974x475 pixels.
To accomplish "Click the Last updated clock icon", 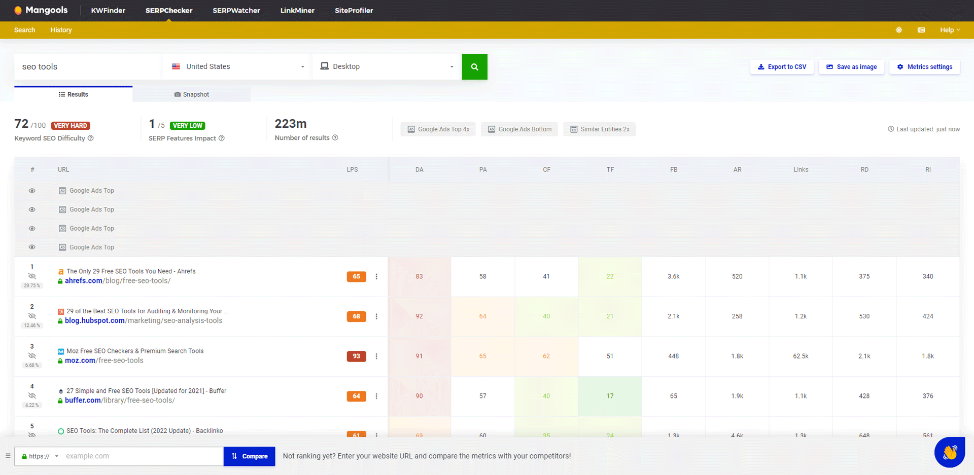I will [891, 129].
